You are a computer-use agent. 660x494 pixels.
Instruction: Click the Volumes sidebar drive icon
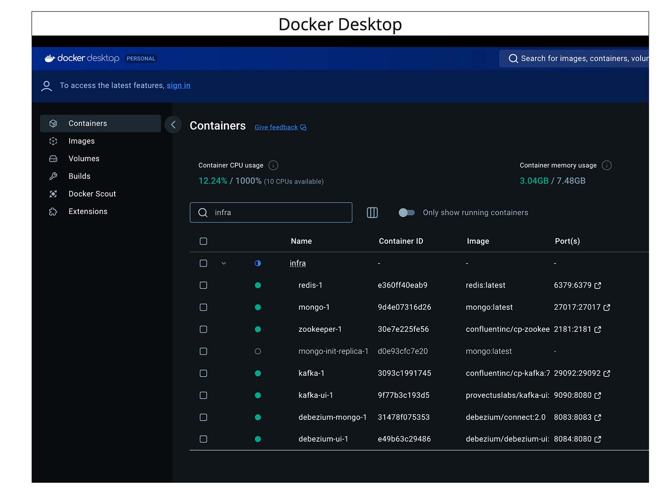coord(53,159)
